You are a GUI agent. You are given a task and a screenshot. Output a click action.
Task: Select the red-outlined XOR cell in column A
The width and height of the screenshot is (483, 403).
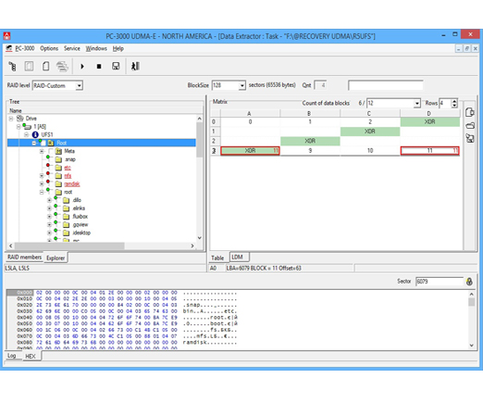pos(250,151)
